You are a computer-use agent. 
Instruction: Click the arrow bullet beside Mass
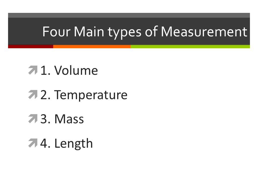[33, 119]
